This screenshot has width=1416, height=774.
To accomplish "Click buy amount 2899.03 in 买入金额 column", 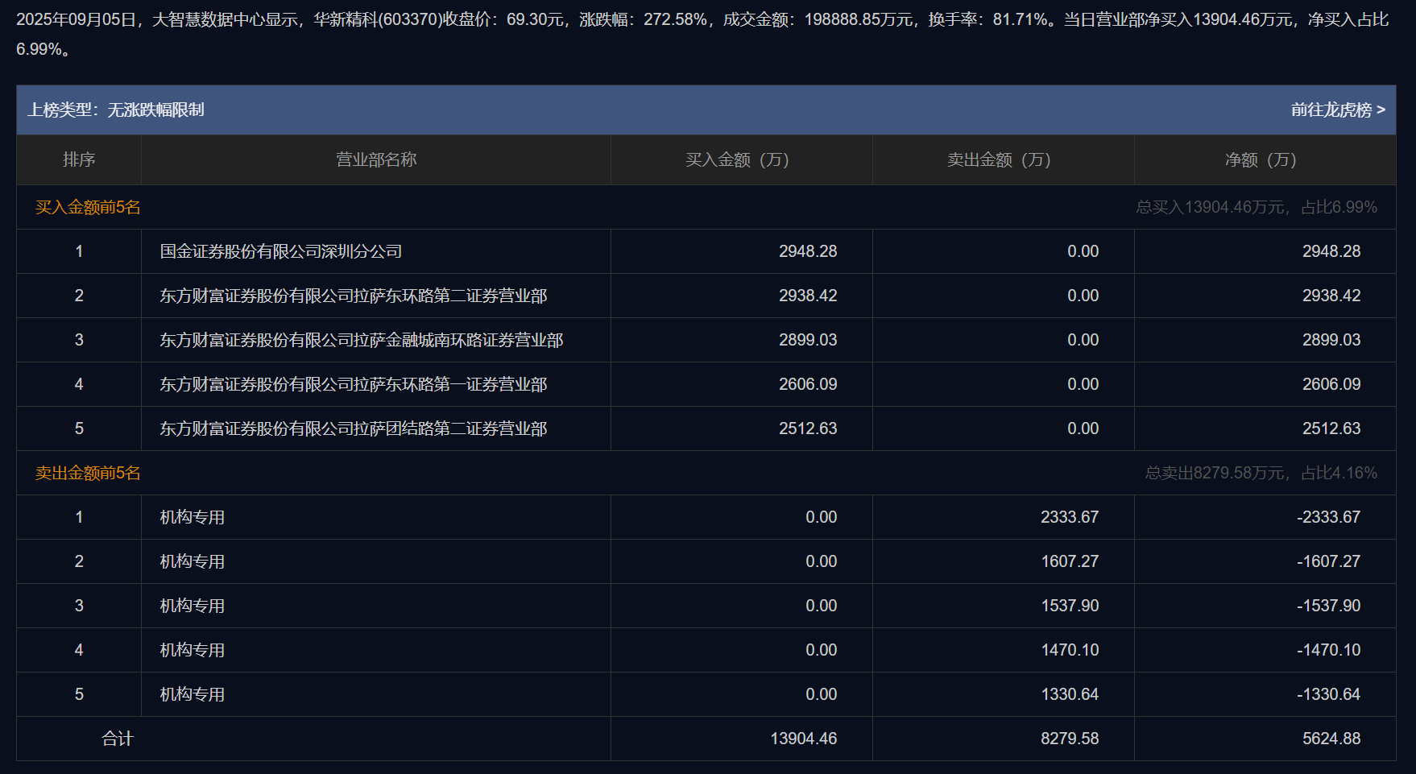I will click(808, 340).
